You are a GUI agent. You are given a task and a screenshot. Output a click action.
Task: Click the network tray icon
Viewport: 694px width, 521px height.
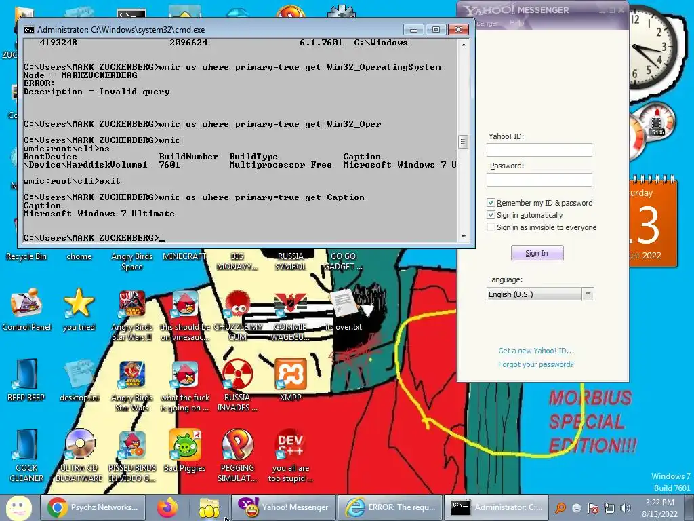click(x=609, y=508)
